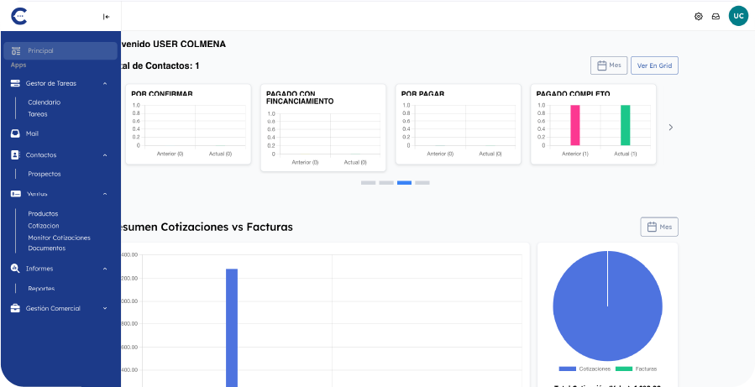Click the Gestión Comercial briefcase icon
Image resolution: width=755 pixels, height=387 pixels.
15,309
